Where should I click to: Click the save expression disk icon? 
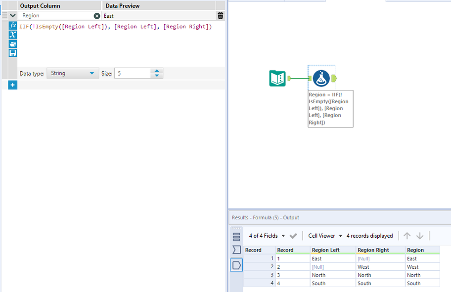pos(13,53)
